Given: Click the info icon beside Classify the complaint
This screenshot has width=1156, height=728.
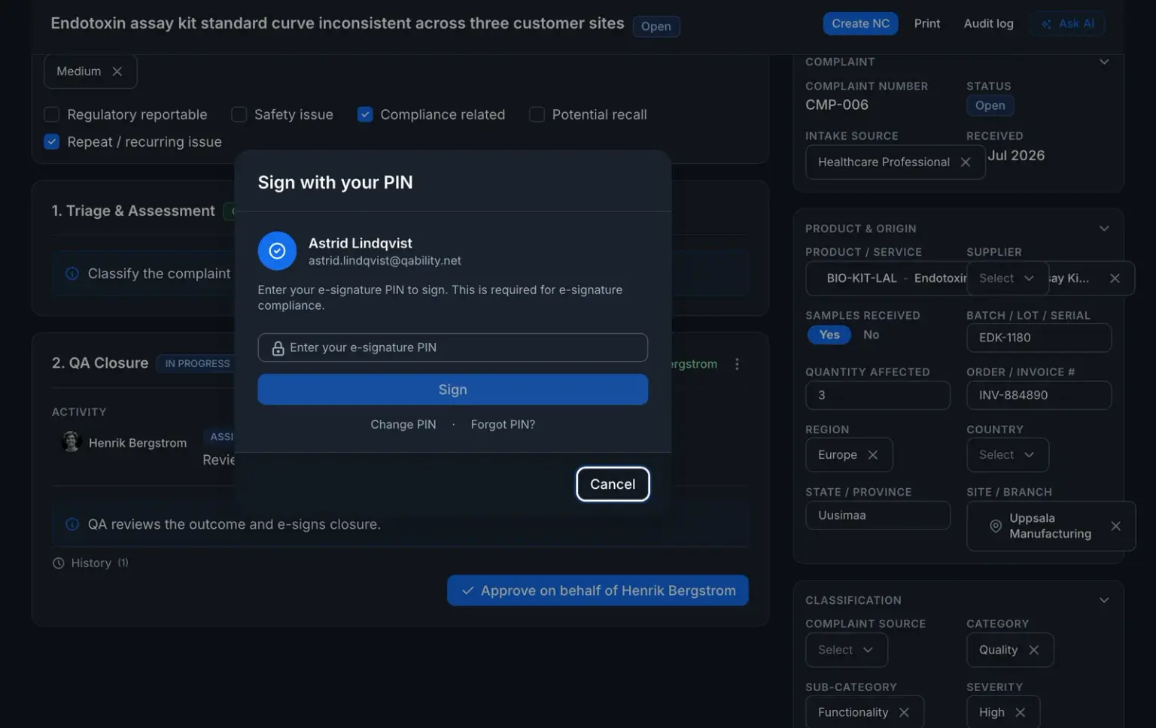Looking at the screenshot, I should pos(72,274).
